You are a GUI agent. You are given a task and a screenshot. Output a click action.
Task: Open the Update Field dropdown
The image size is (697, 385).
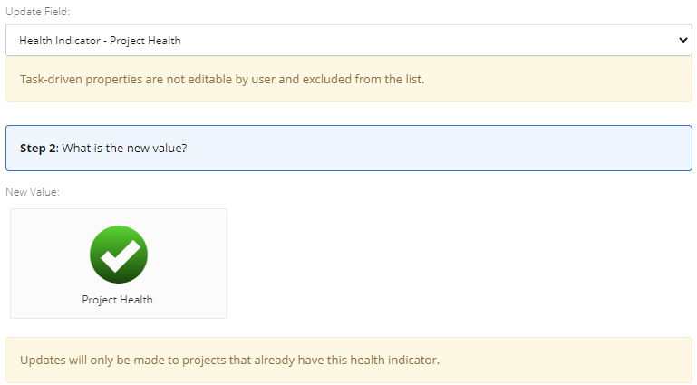pos(348,40)
